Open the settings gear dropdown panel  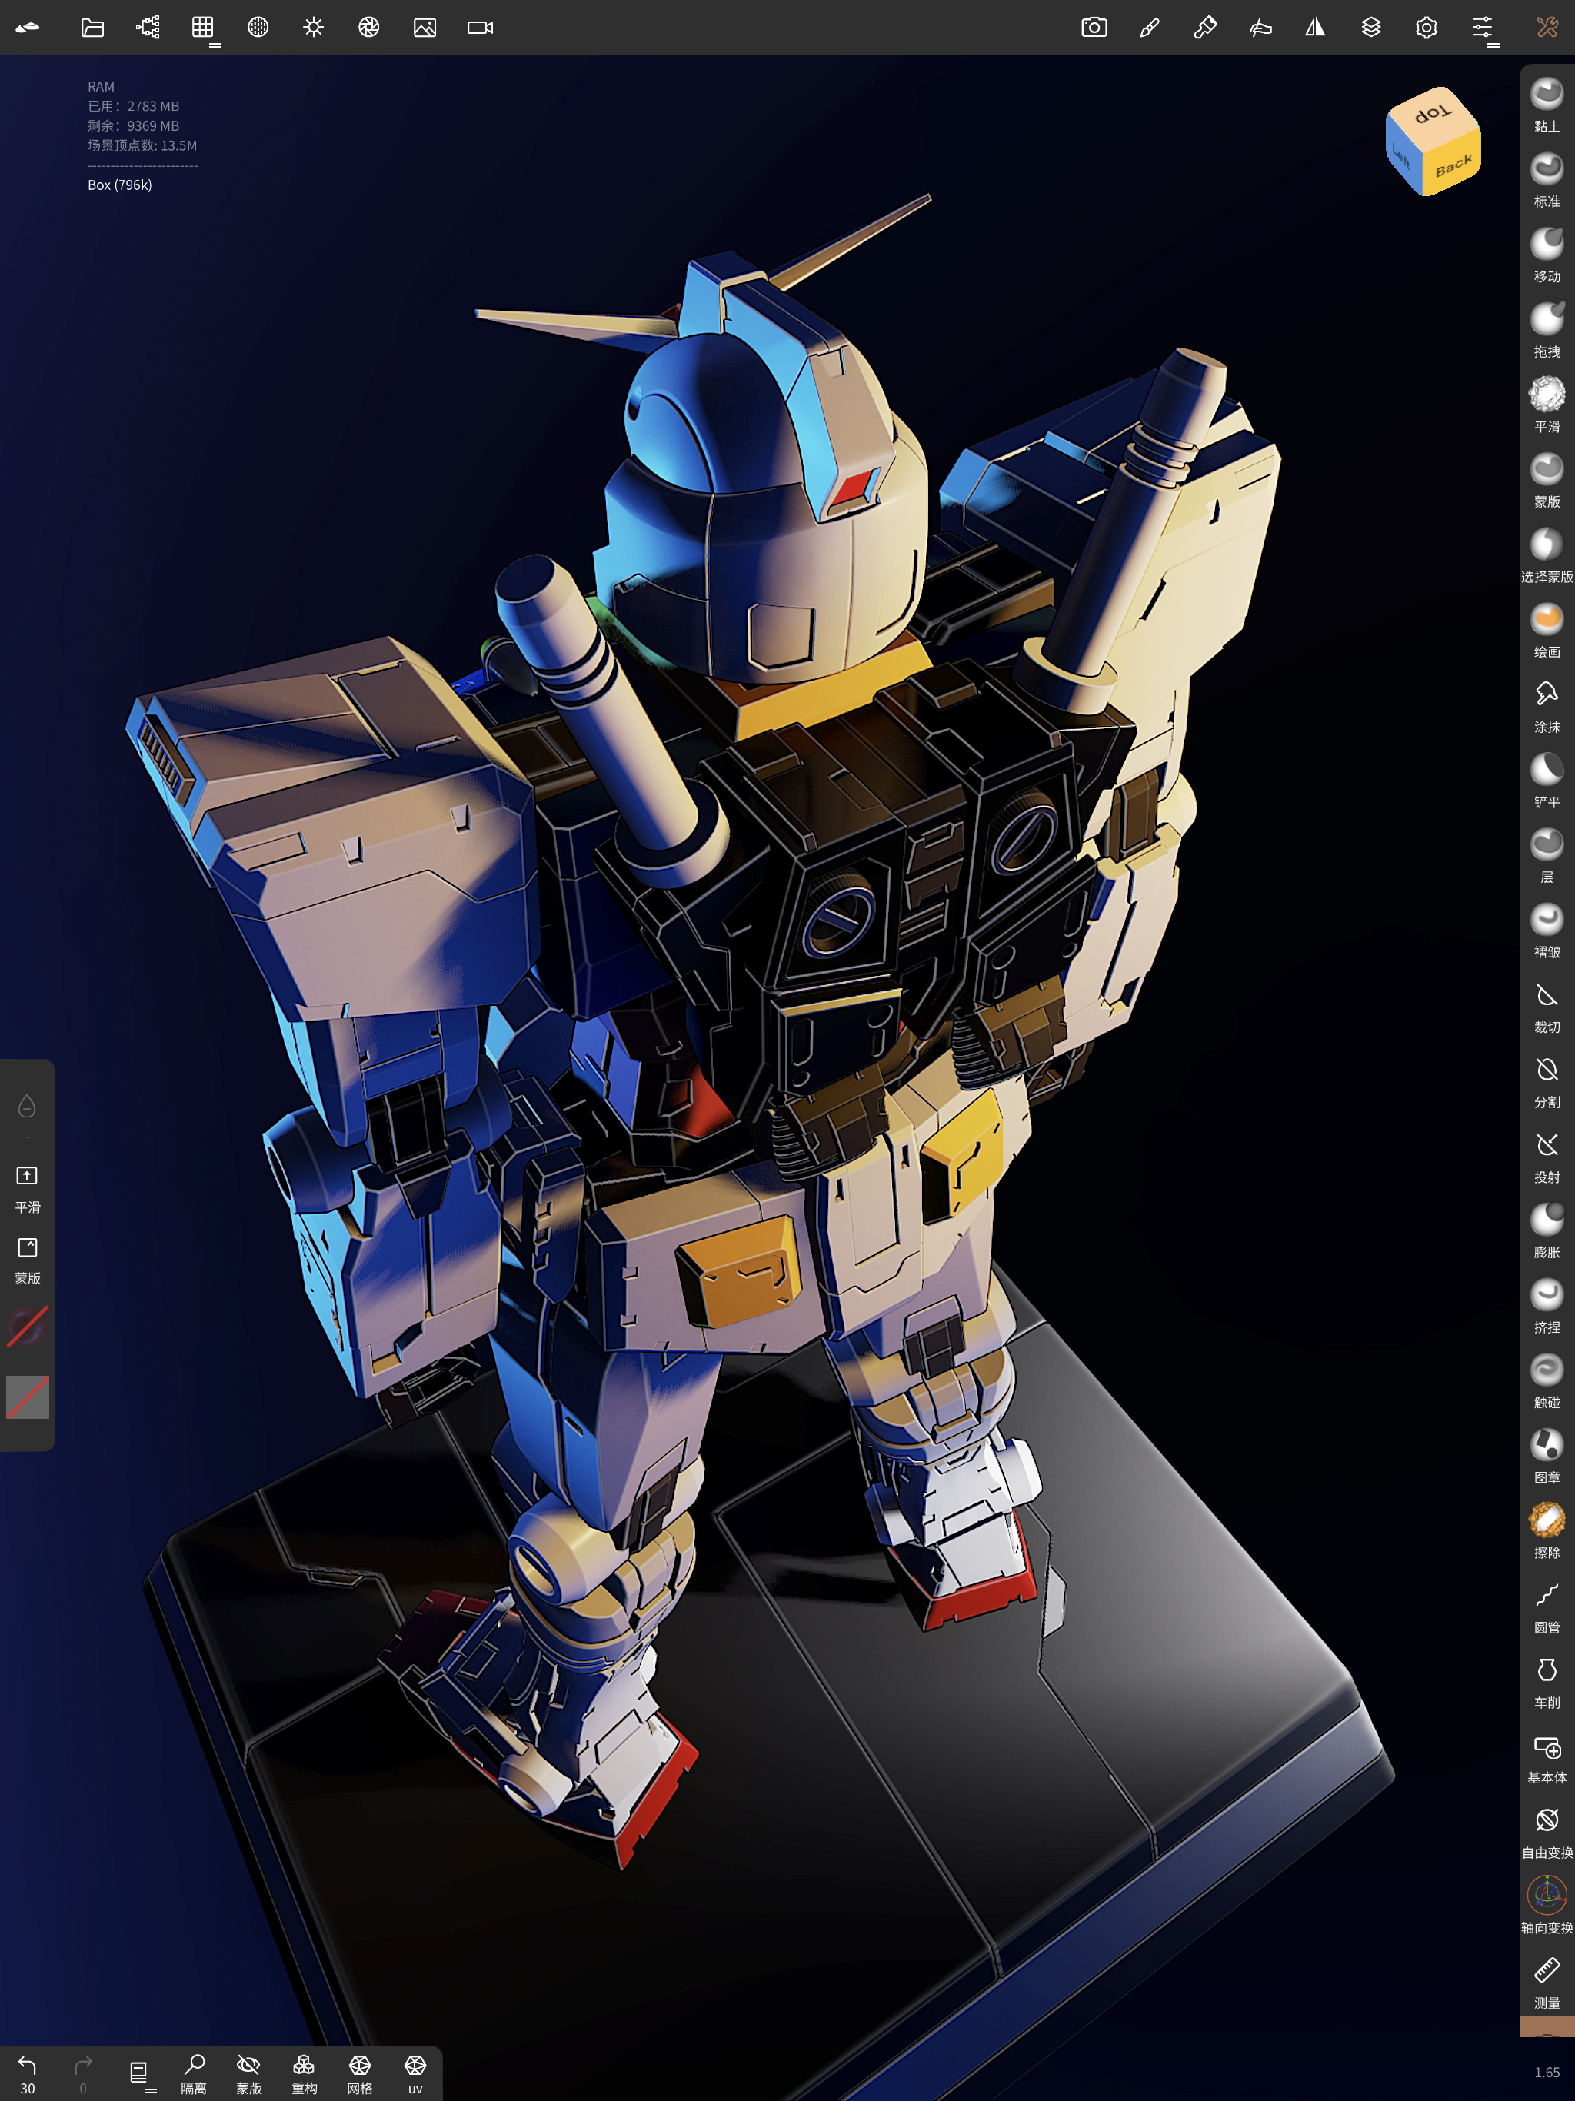tap(1426, 28)
